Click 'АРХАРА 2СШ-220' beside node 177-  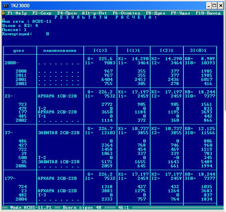(57, 179)
